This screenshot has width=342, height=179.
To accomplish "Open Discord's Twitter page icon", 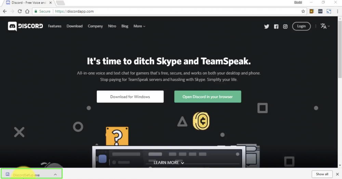I will click(267, 26).
